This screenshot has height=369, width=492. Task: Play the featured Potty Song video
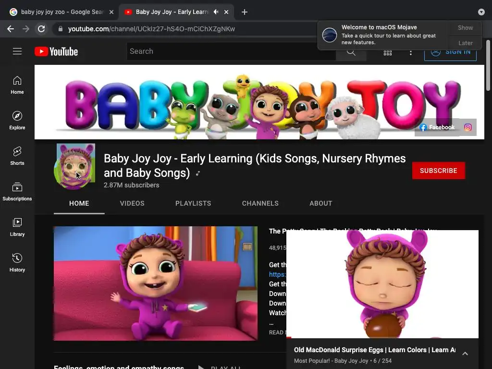pyautogui.click(x=156, y=283)
